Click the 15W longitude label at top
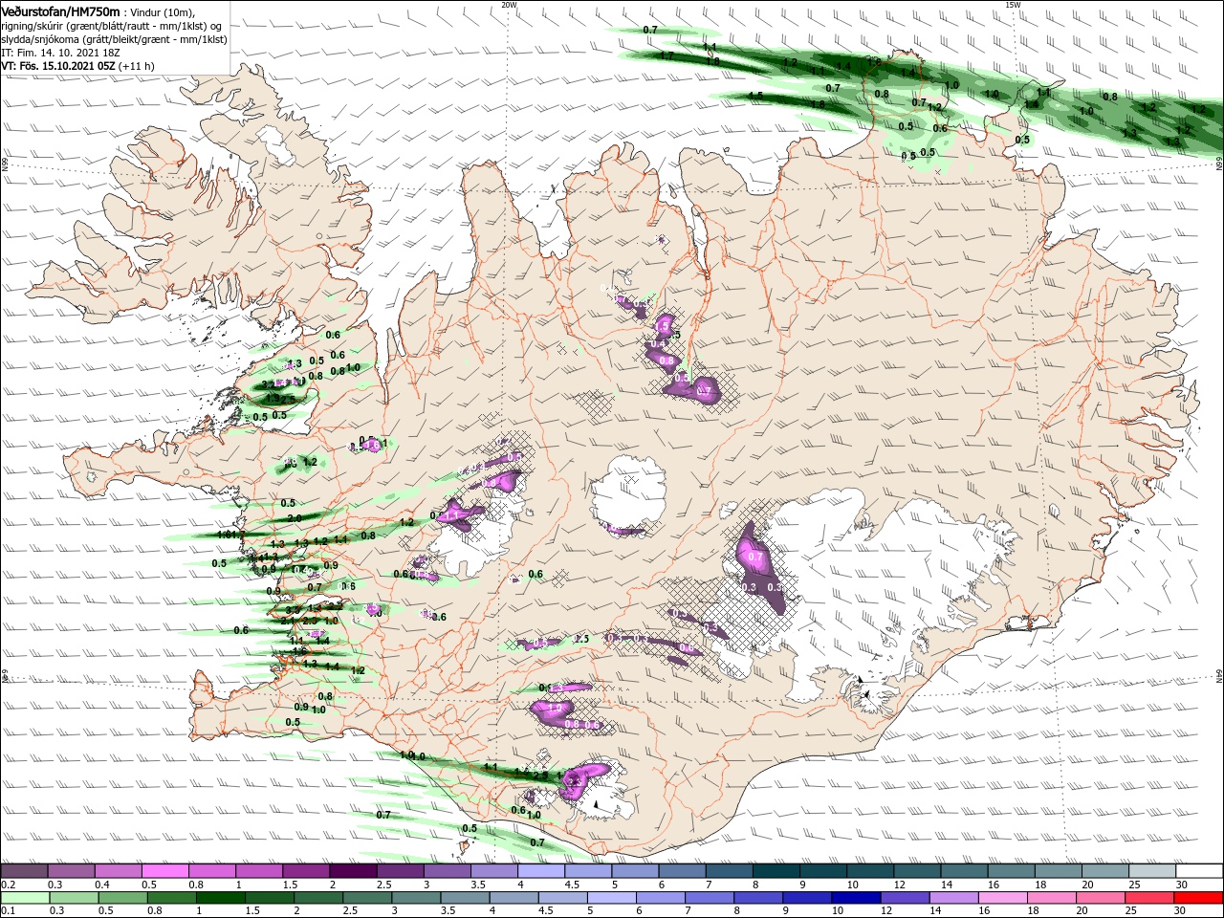 (x=1013, y=5)
